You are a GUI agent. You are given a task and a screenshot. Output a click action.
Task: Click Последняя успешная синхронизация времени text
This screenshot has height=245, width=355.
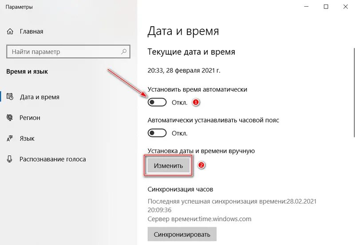[232, 205]
